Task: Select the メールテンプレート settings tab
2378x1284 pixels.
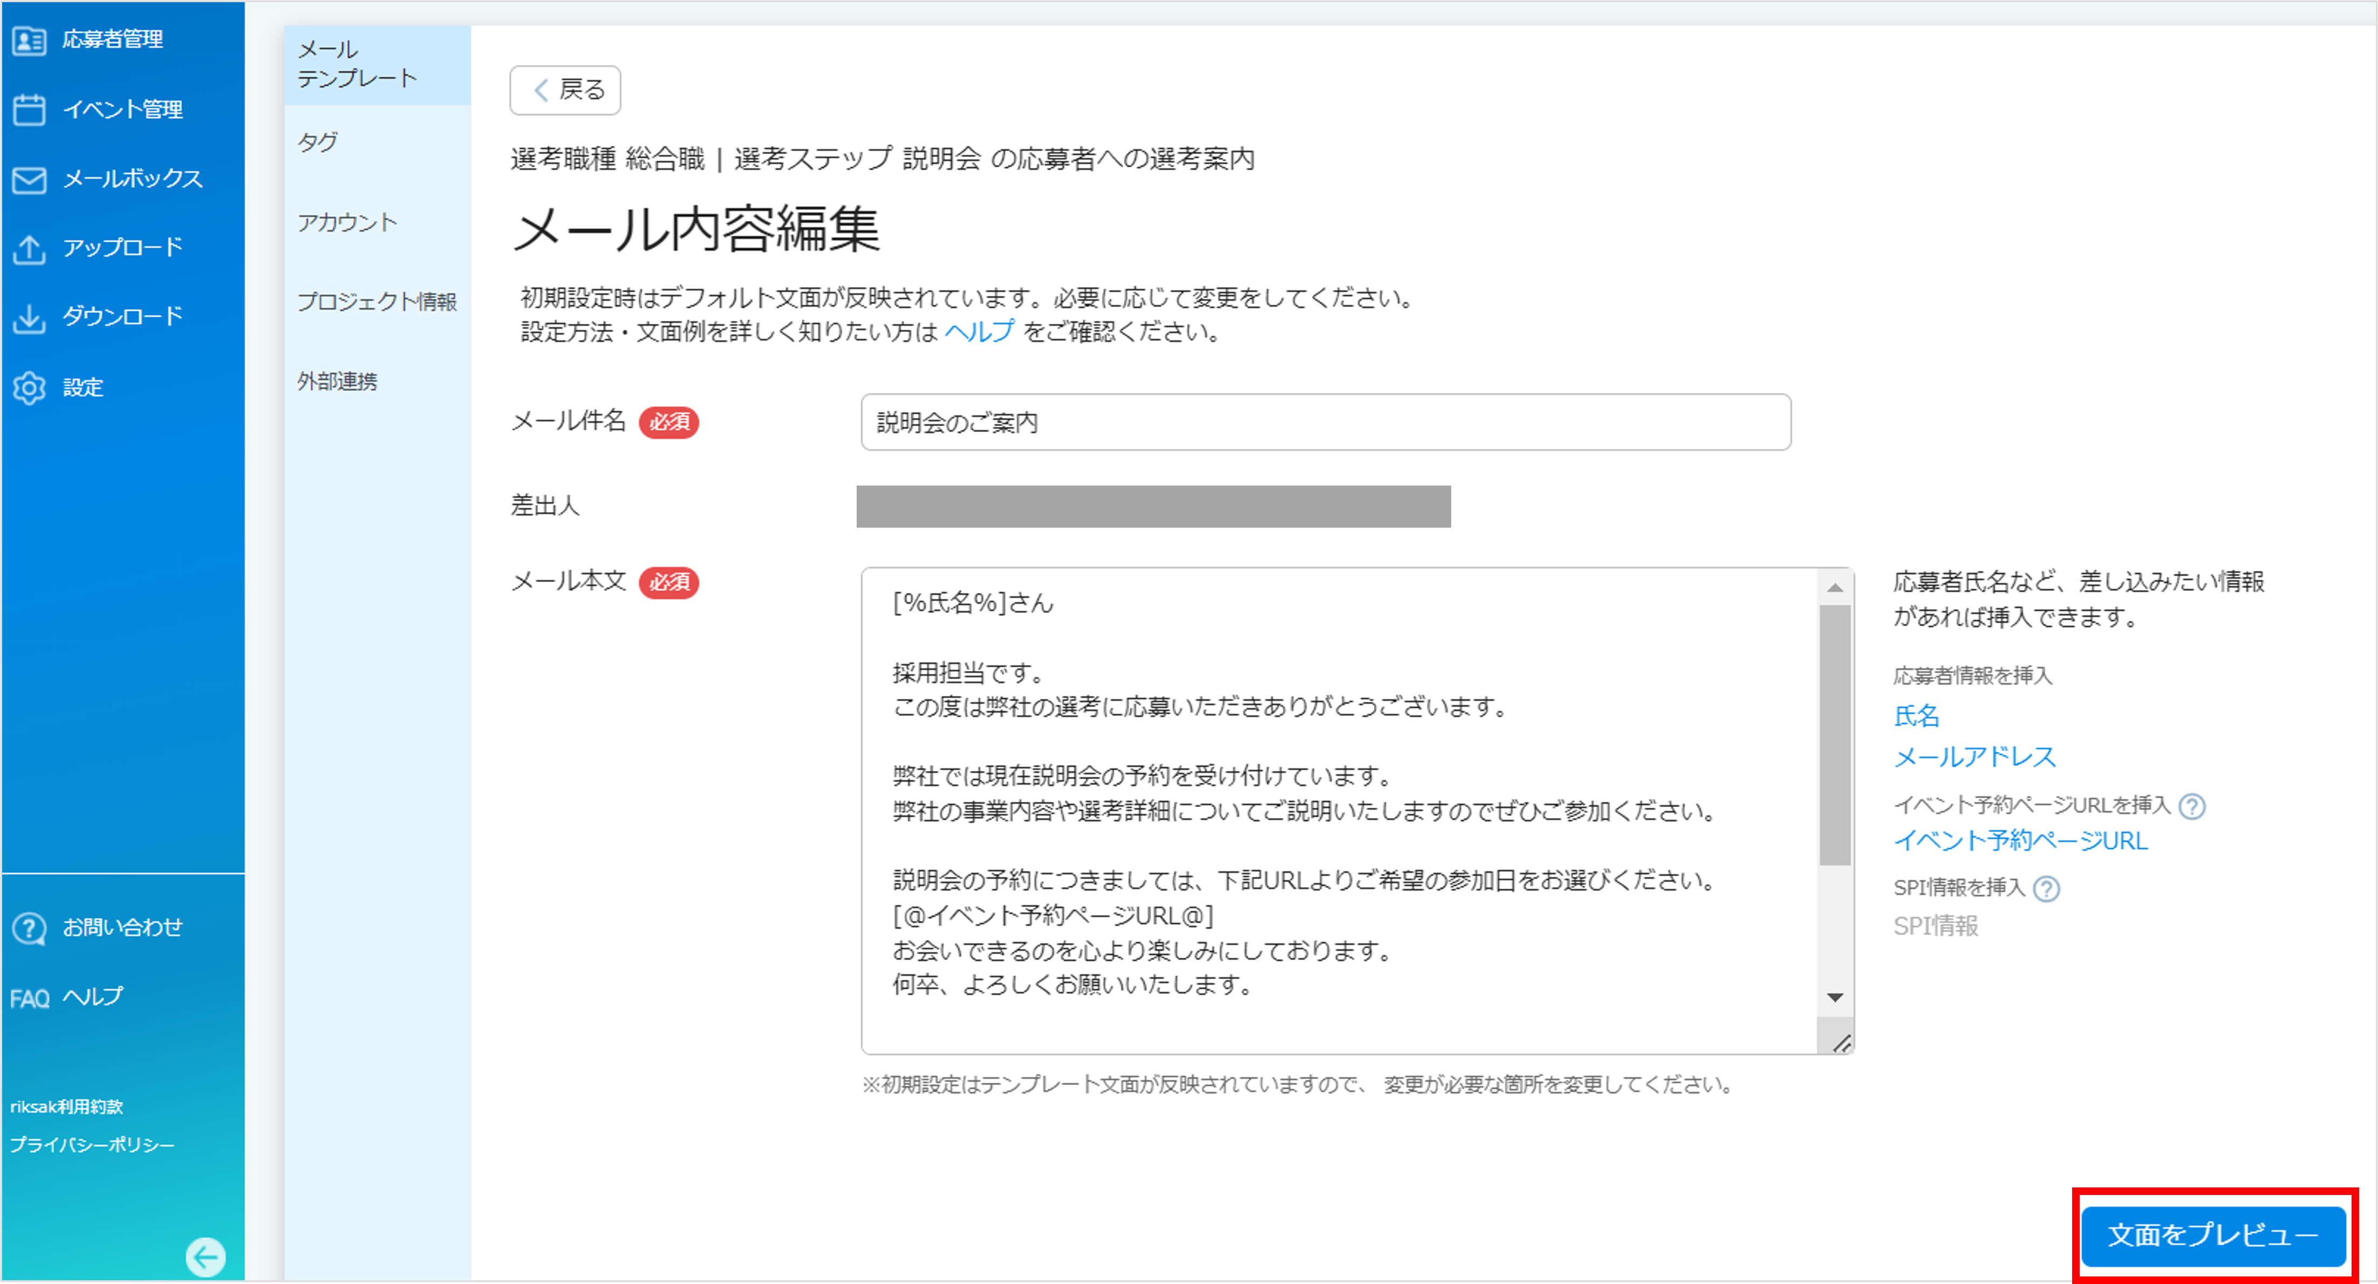Action: click(378, 65)
